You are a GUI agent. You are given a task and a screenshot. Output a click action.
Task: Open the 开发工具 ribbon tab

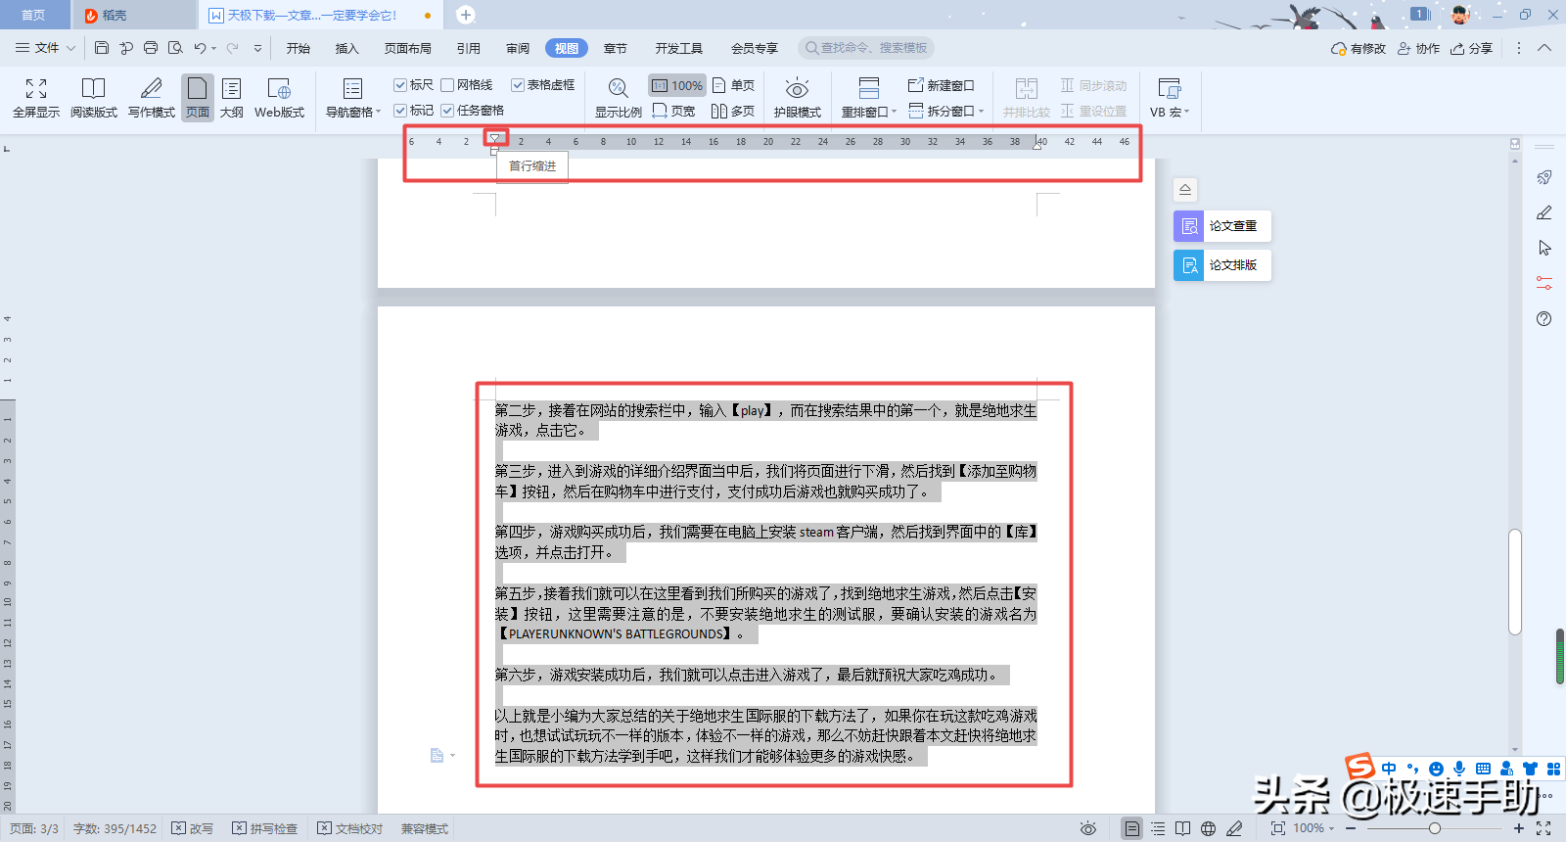679,48
